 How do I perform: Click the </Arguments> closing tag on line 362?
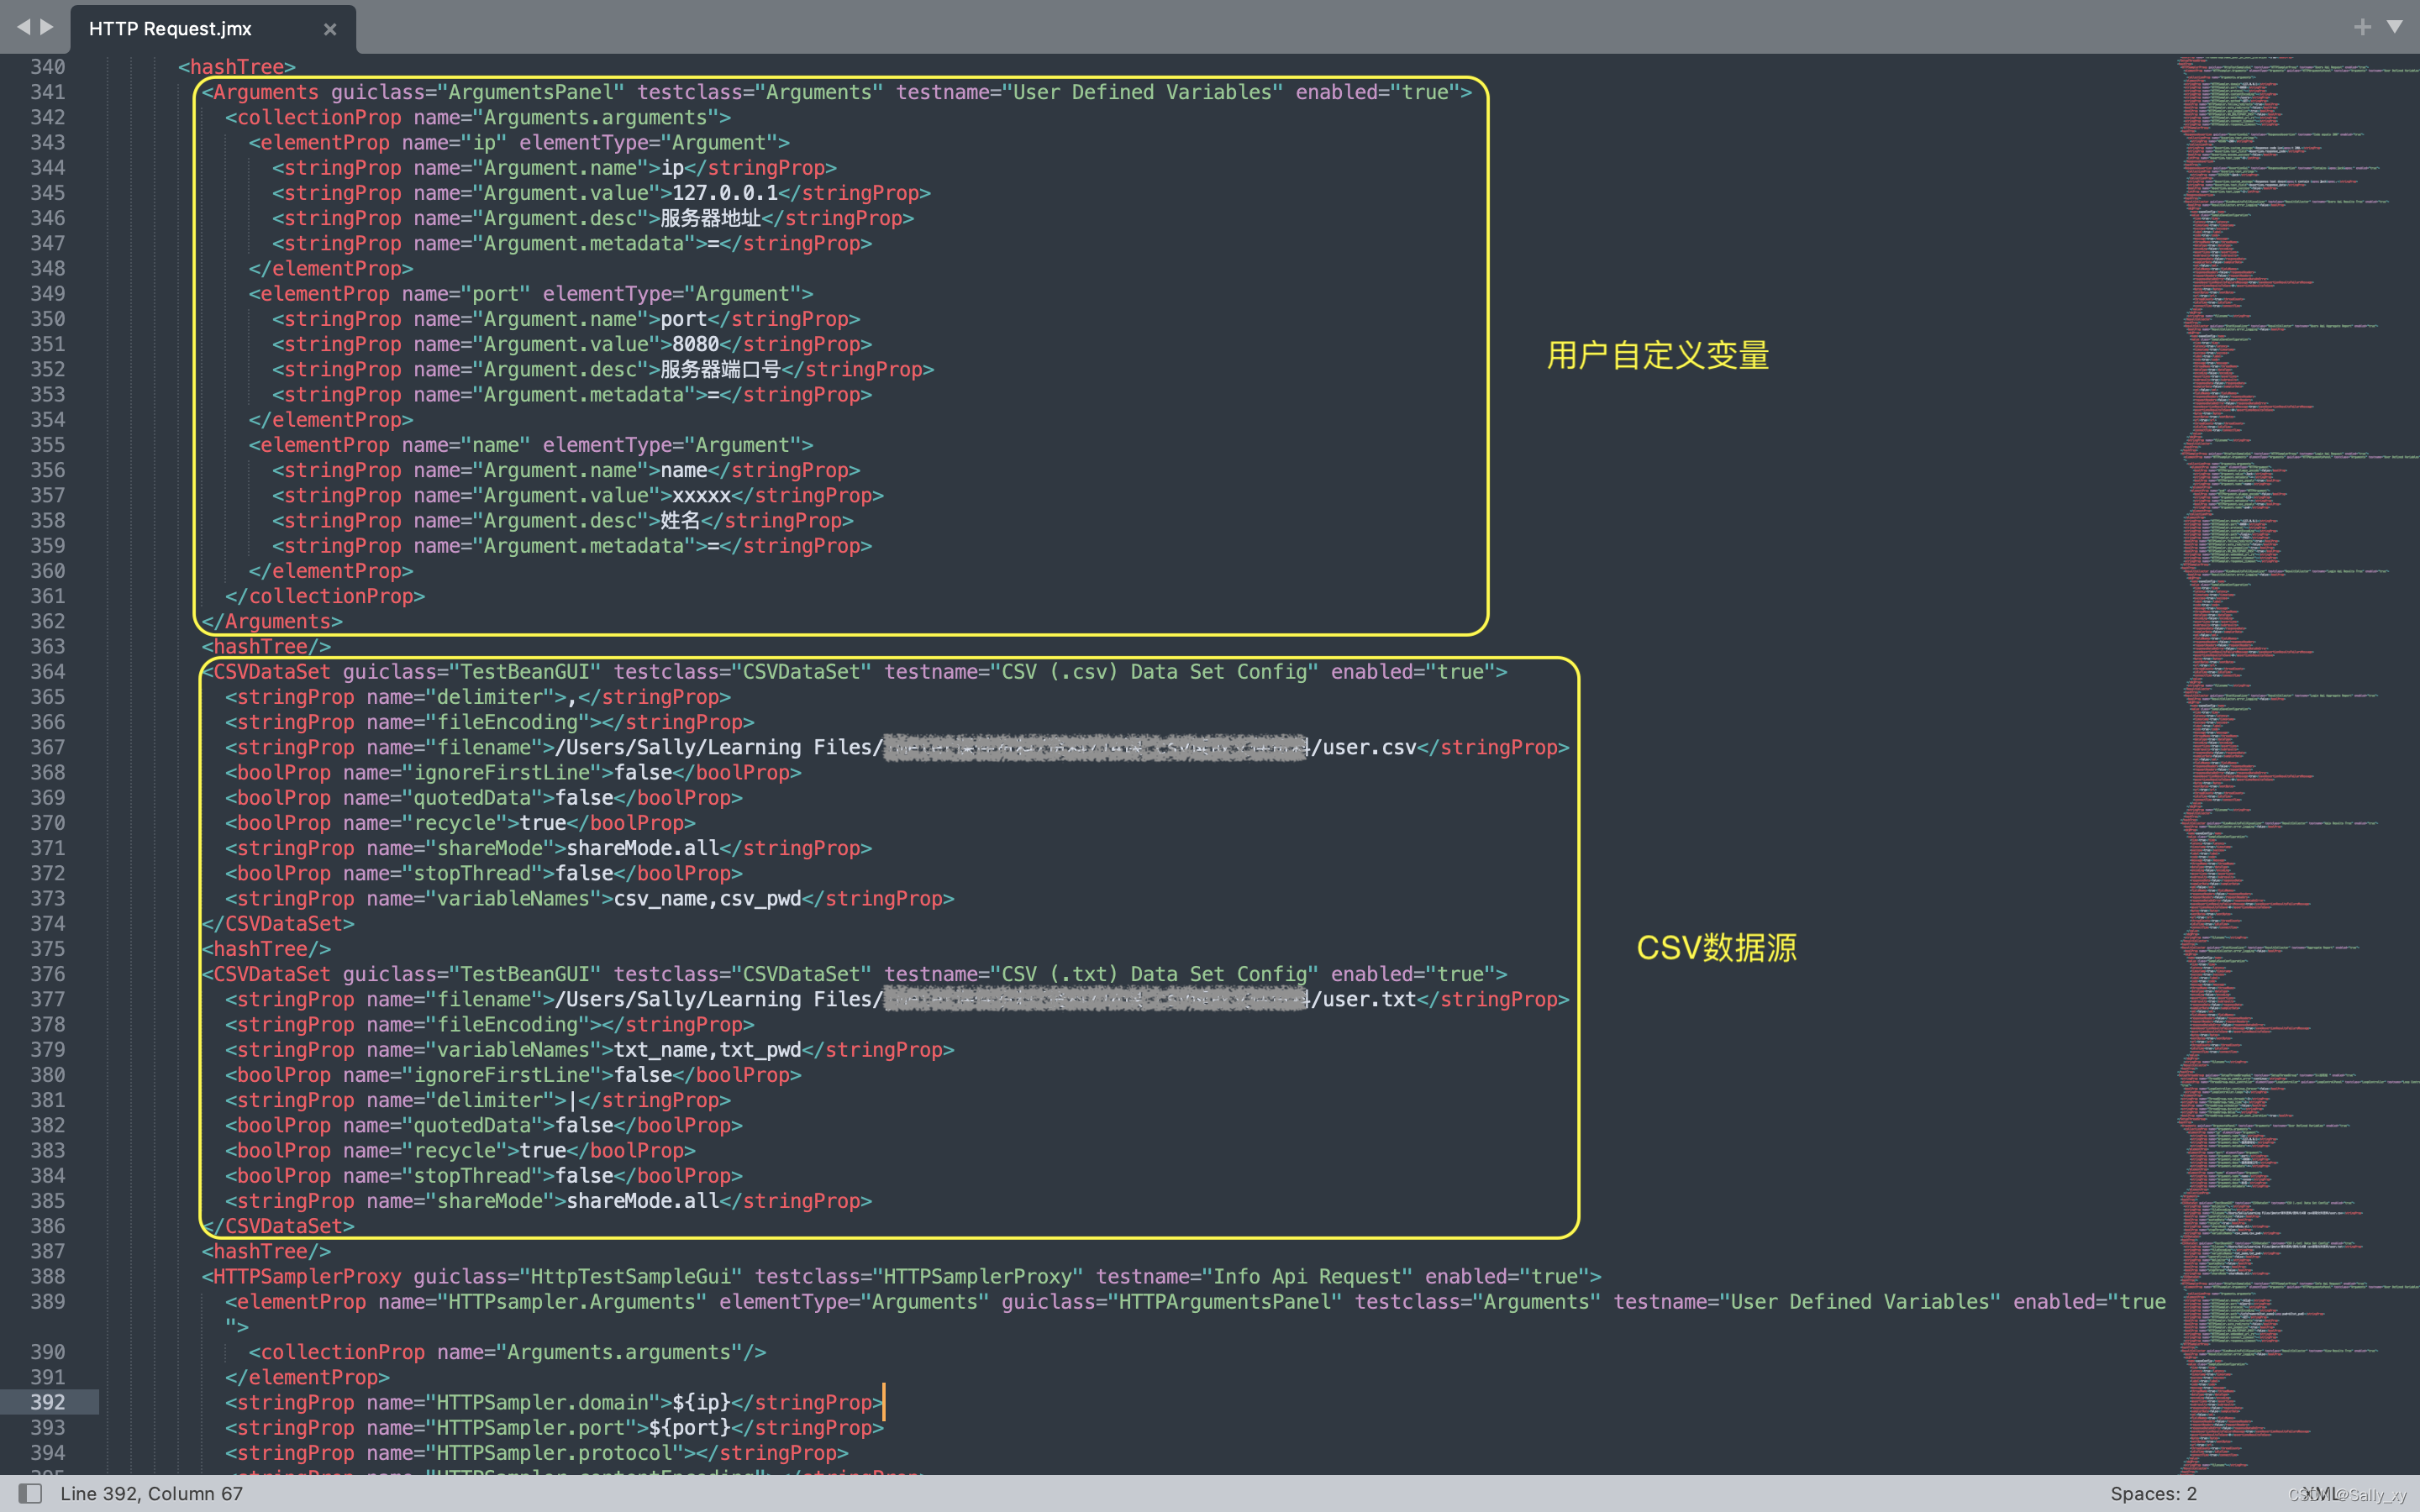click(272, 621)
